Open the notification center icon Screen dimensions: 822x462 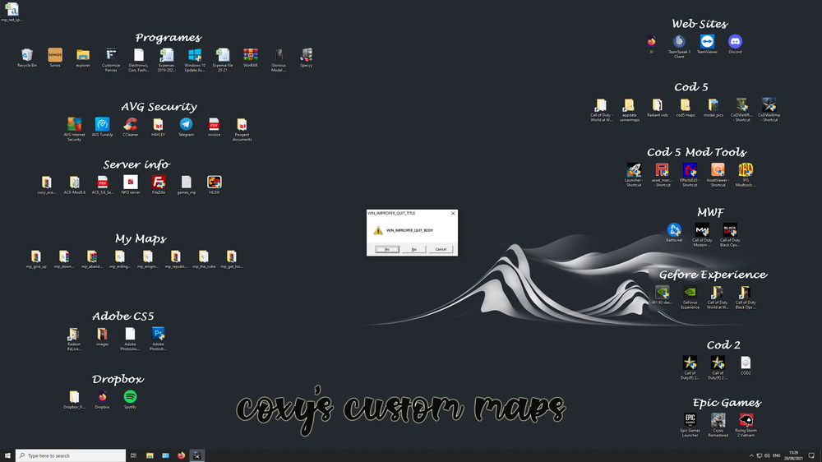811,455
